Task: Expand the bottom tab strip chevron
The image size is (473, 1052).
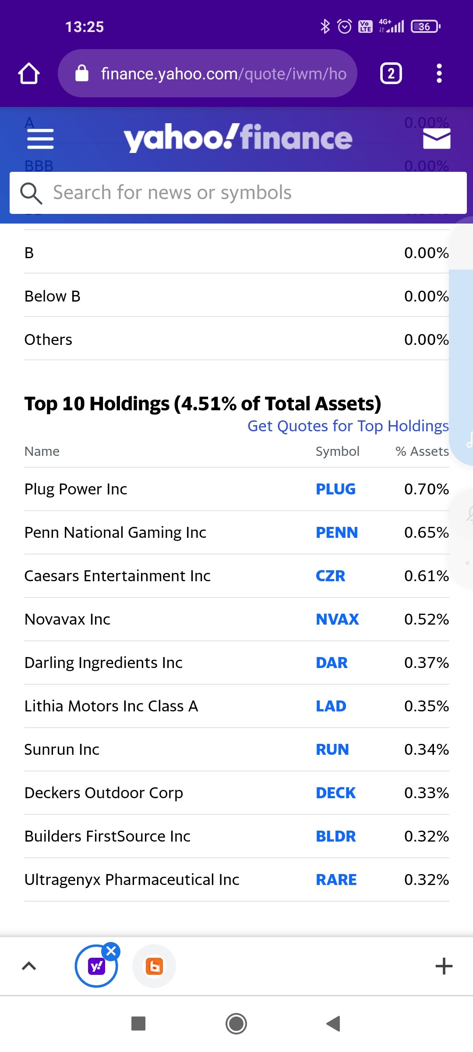Action: click(29, 966)
